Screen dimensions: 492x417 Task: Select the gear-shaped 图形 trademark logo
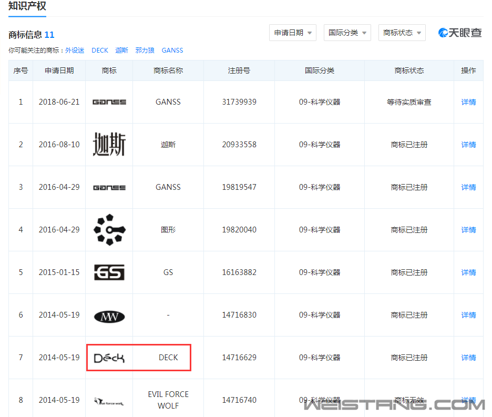click(x=109, y=229)
